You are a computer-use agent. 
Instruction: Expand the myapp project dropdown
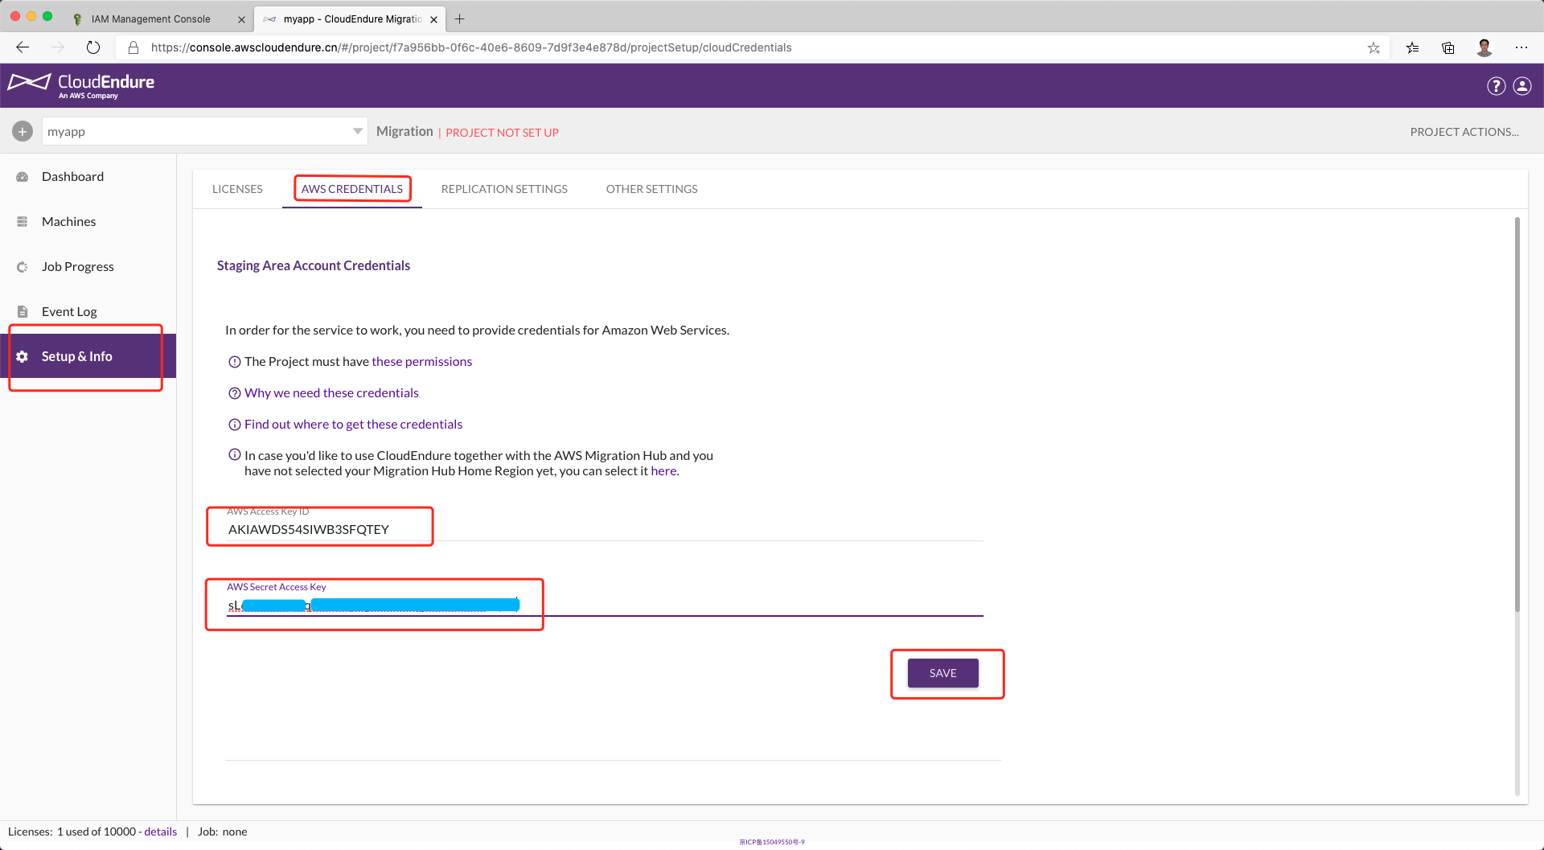click(x=357, y=132)
